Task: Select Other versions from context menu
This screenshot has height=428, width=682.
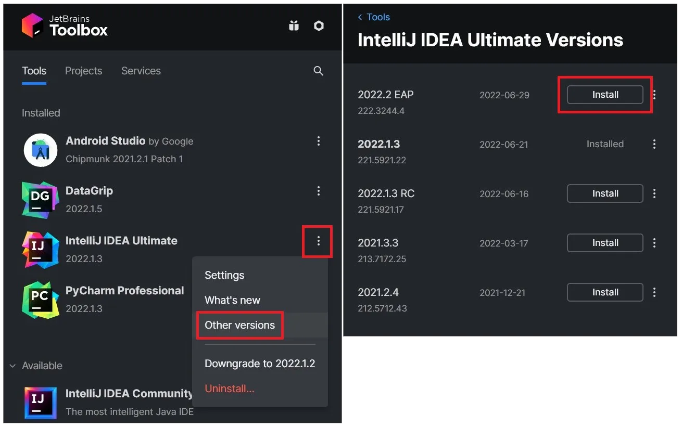Action: click(239, 325)
